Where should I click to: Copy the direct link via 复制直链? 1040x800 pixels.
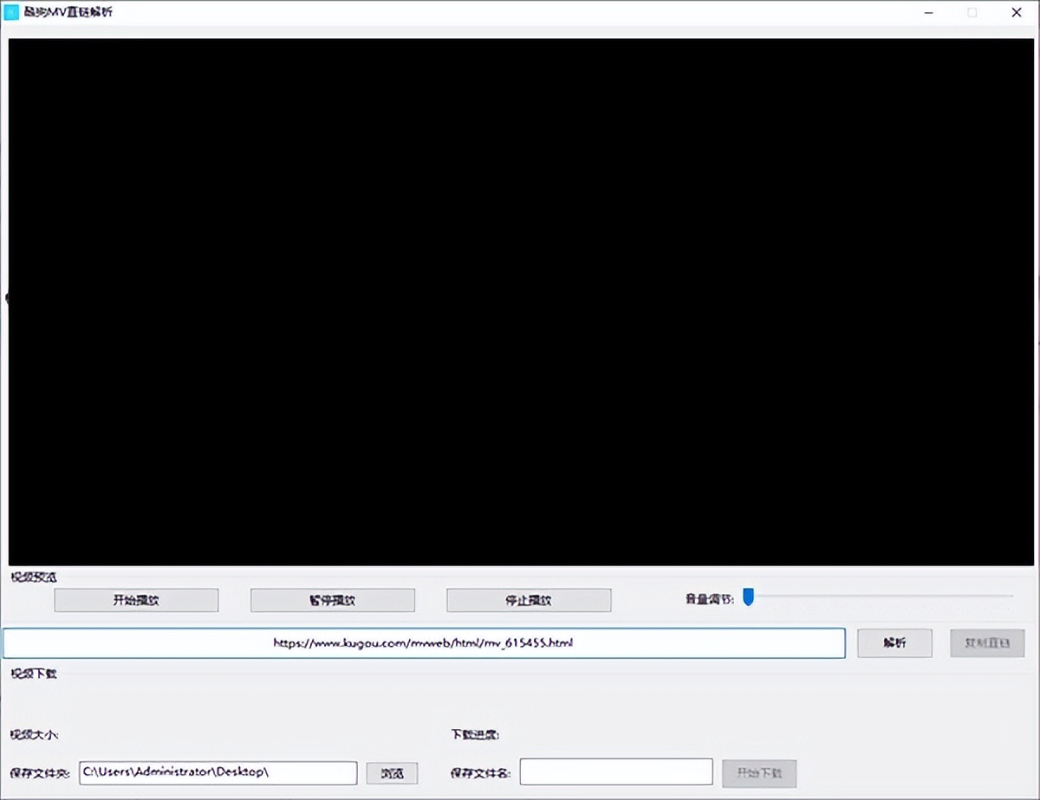click(986, 642)
